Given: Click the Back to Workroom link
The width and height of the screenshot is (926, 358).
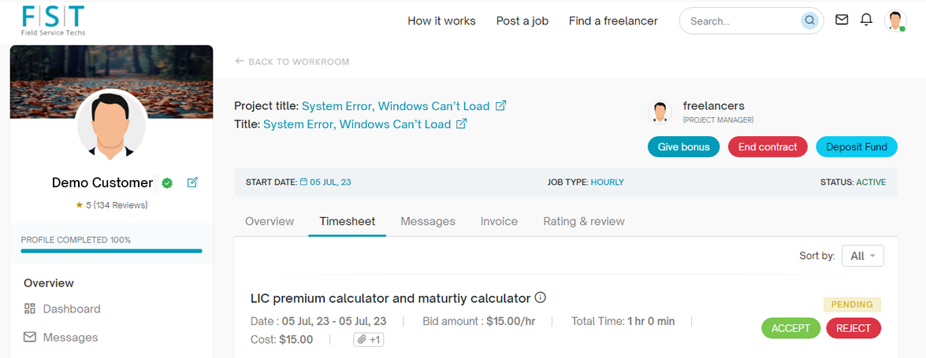Looking at the screenshot, I should click(292, 61).
